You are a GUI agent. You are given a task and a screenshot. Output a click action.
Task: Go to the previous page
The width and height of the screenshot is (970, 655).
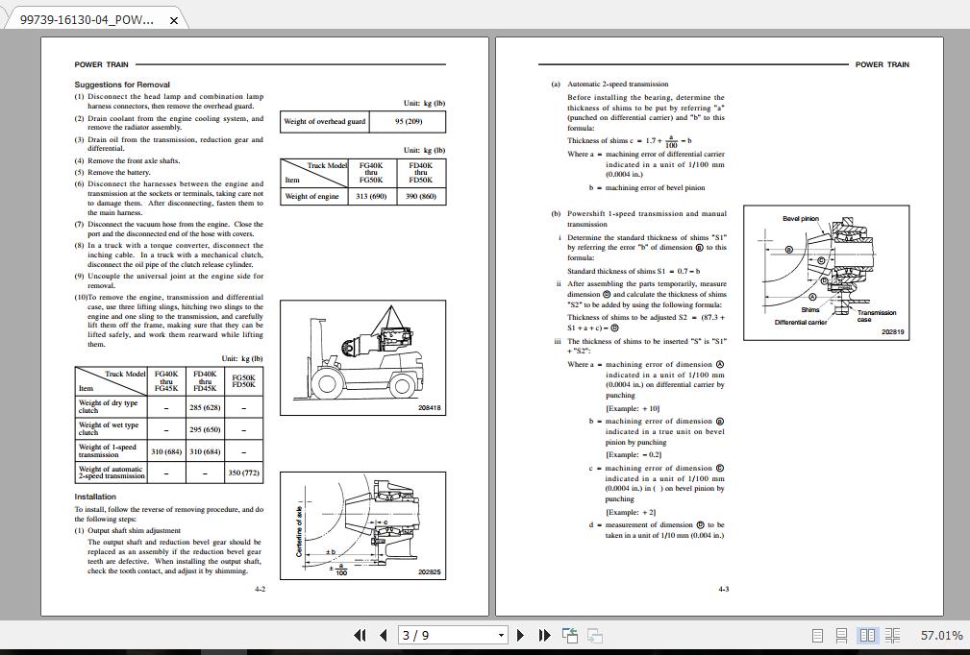(383, 635)
